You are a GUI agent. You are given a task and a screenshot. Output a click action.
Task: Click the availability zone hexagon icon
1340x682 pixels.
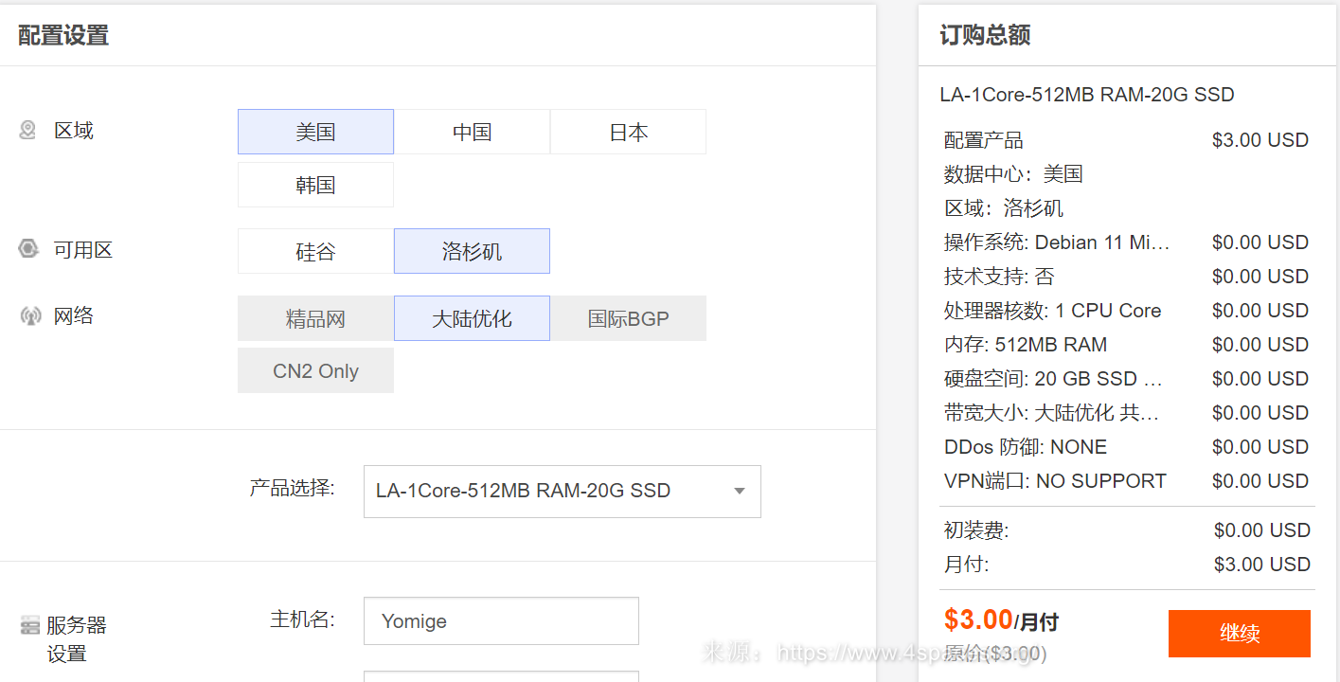click(x=28, y=249)
